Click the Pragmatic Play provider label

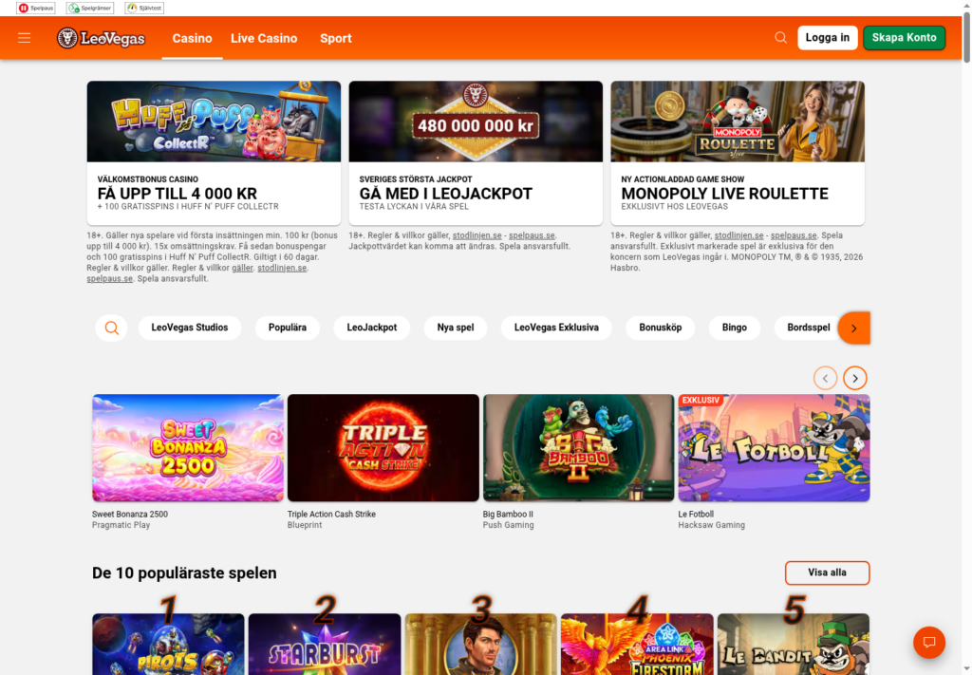tap(121, 525)
